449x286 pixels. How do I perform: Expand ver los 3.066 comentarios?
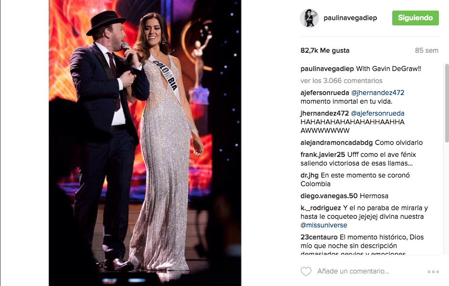coord(341,81)
